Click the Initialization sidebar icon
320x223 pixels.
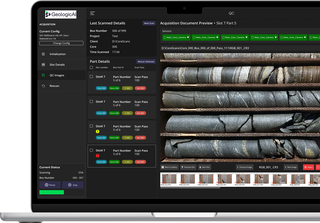43,54
